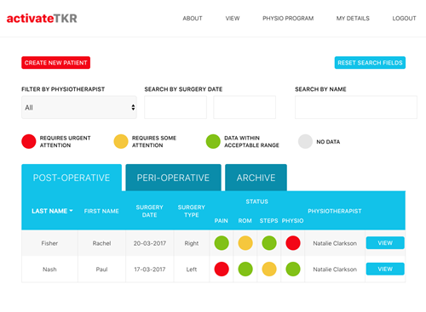Image resolution: width=426 pixels, height=312 pixels.
Task: Click Paul Nash's yellow Steps status dot
Action: (x=269, y=269)
